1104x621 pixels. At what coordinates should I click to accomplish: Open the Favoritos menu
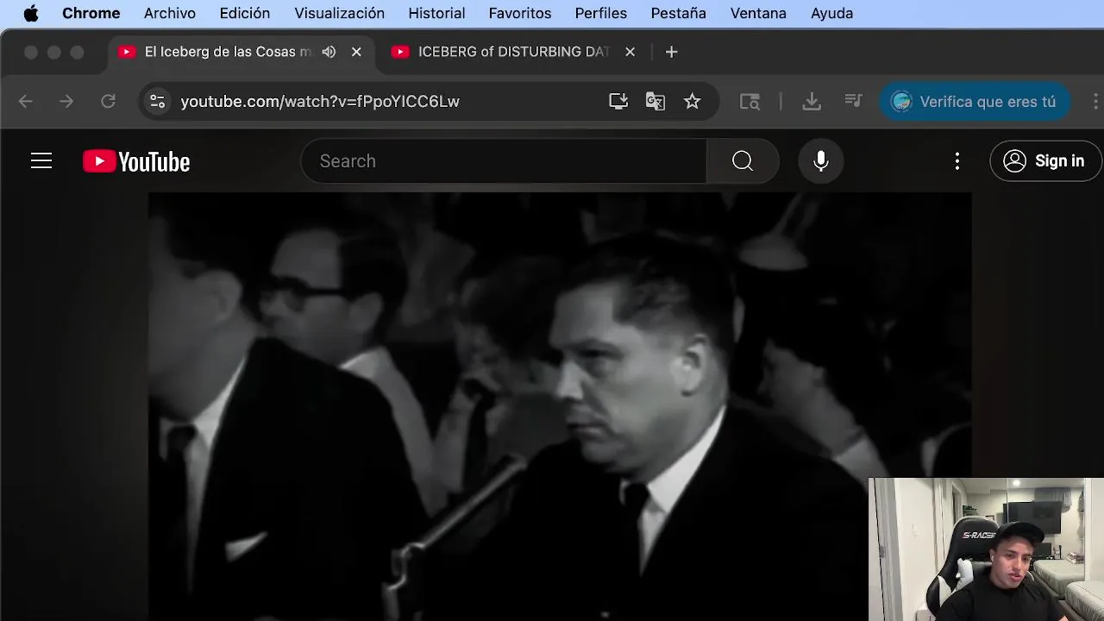point(520,13)
